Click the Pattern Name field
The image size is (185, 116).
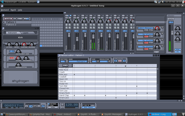[x=78, y=62]
